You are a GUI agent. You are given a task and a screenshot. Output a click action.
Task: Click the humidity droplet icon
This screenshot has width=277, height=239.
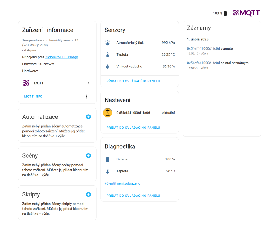(x=107, y=67)
